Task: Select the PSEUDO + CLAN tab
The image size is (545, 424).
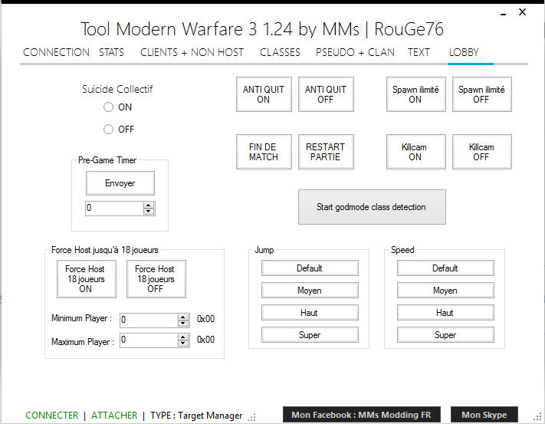Action: (x=355, y=52)
